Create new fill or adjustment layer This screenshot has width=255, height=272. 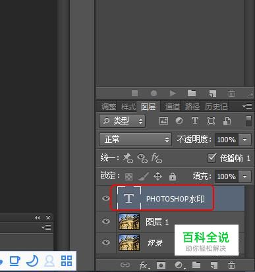(179, 265)
